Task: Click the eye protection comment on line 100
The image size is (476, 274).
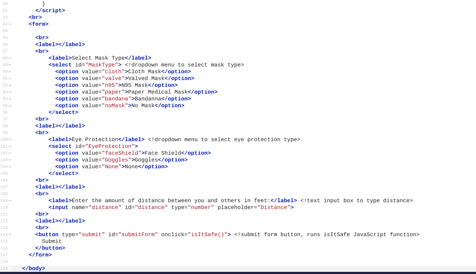Action: [x=224, y=140]
